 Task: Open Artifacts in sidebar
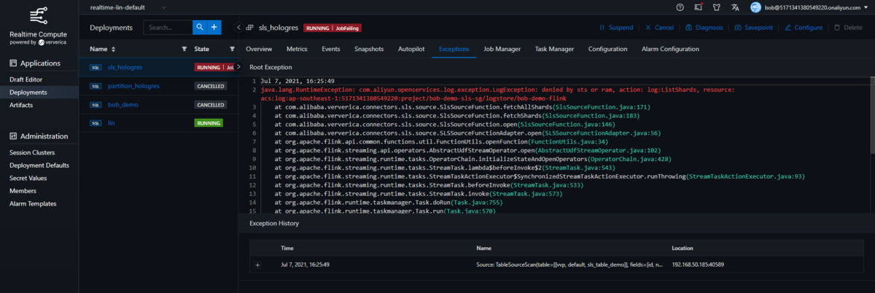[20, 106]
